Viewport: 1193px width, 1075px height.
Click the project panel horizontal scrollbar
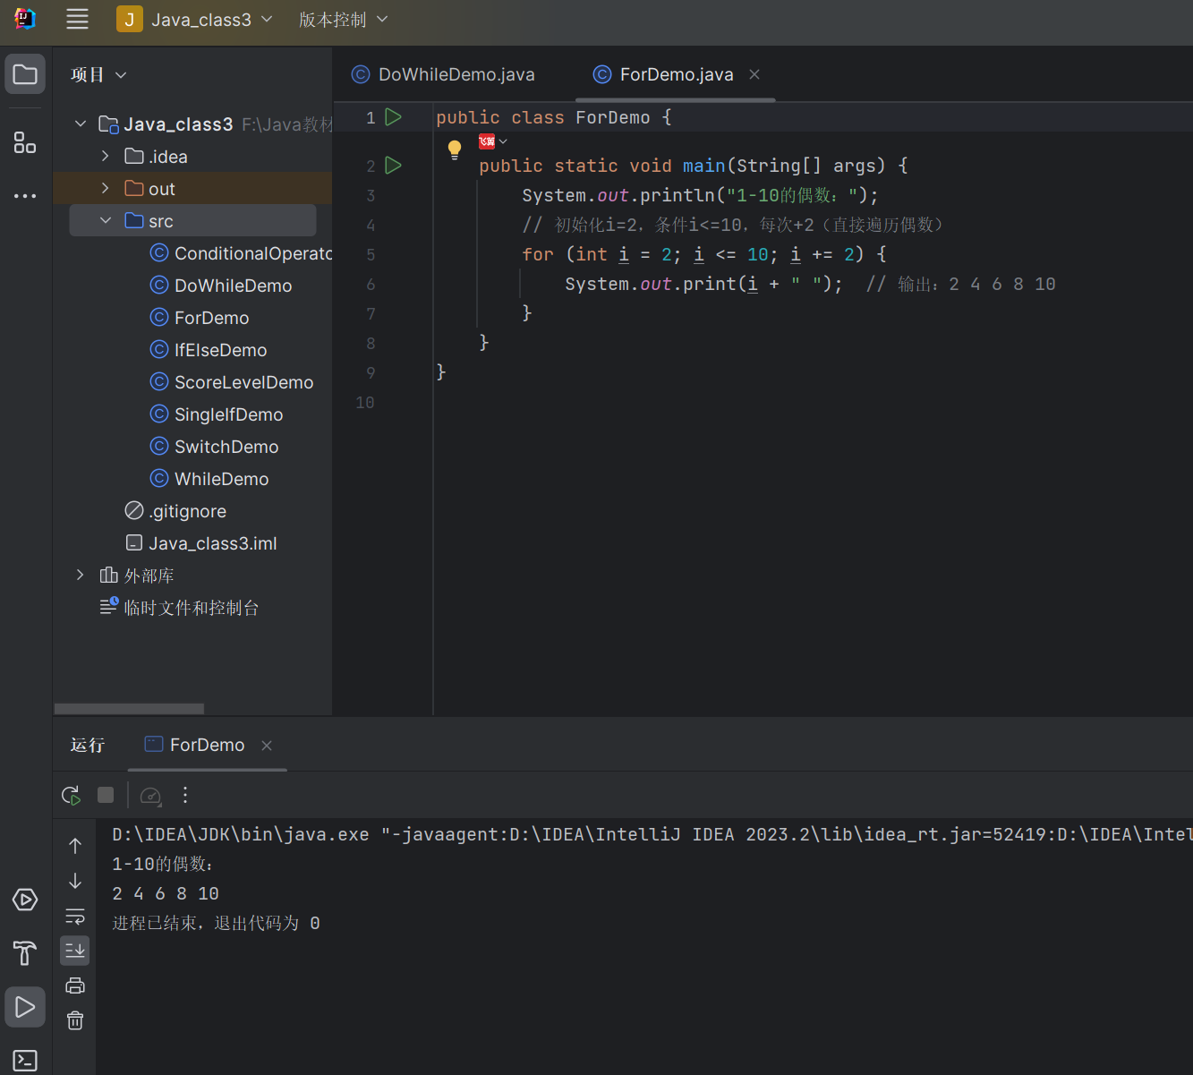tap(129, 709)
